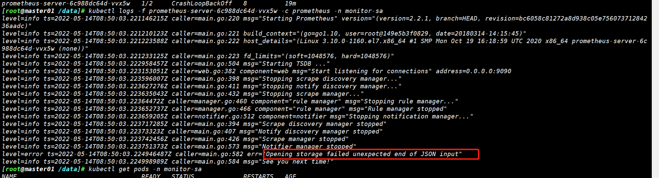The height and width of the screenshot is (178, 659).
Task: Click the terminal's right-edge scrollbar
Action: (x=655, y=89)
